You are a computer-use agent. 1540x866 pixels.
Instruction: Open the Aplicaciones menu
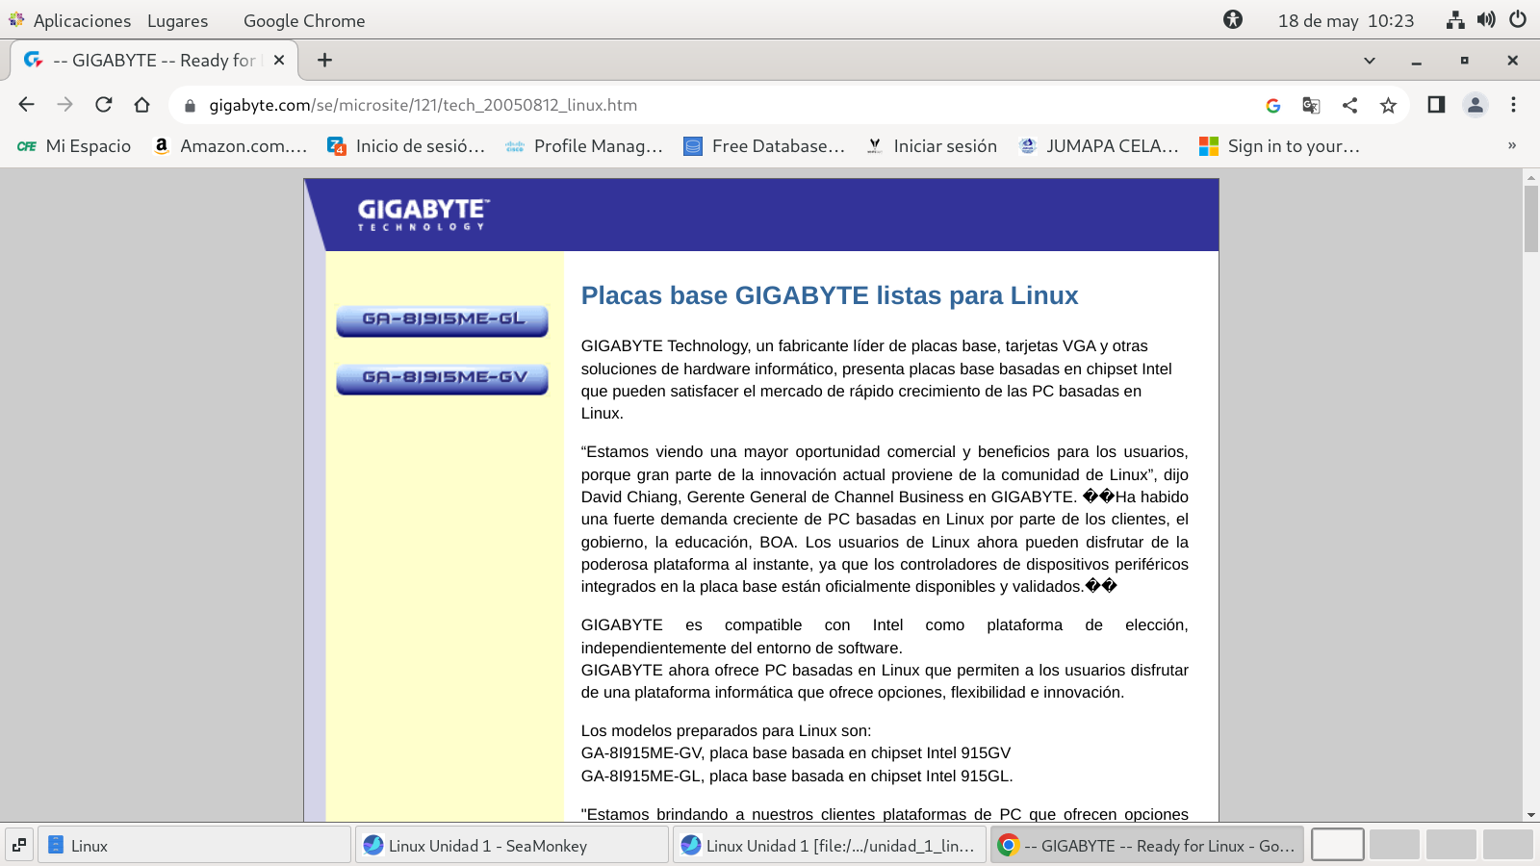[x=82, y=20]
